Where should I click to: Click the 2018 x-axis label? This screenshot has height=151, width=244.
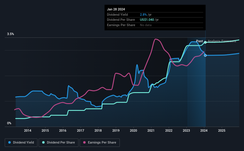tap(98, 130)
